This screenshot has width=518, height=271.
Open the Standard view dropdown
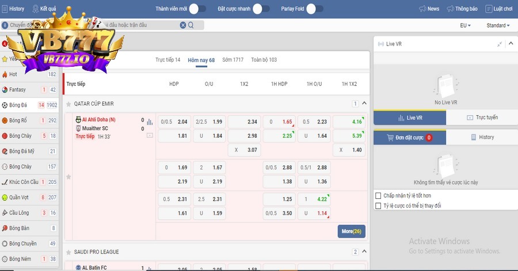498,25
